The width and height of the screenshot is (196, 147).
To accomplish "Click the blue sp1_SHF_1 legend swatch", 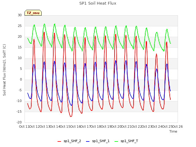I will coord(88,141).
